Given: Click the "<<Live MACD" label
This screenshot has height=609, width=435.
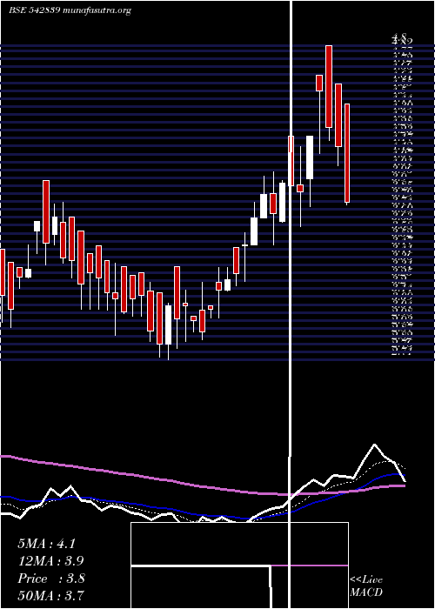Looking at the screenshot, I should tap(366, 586).
